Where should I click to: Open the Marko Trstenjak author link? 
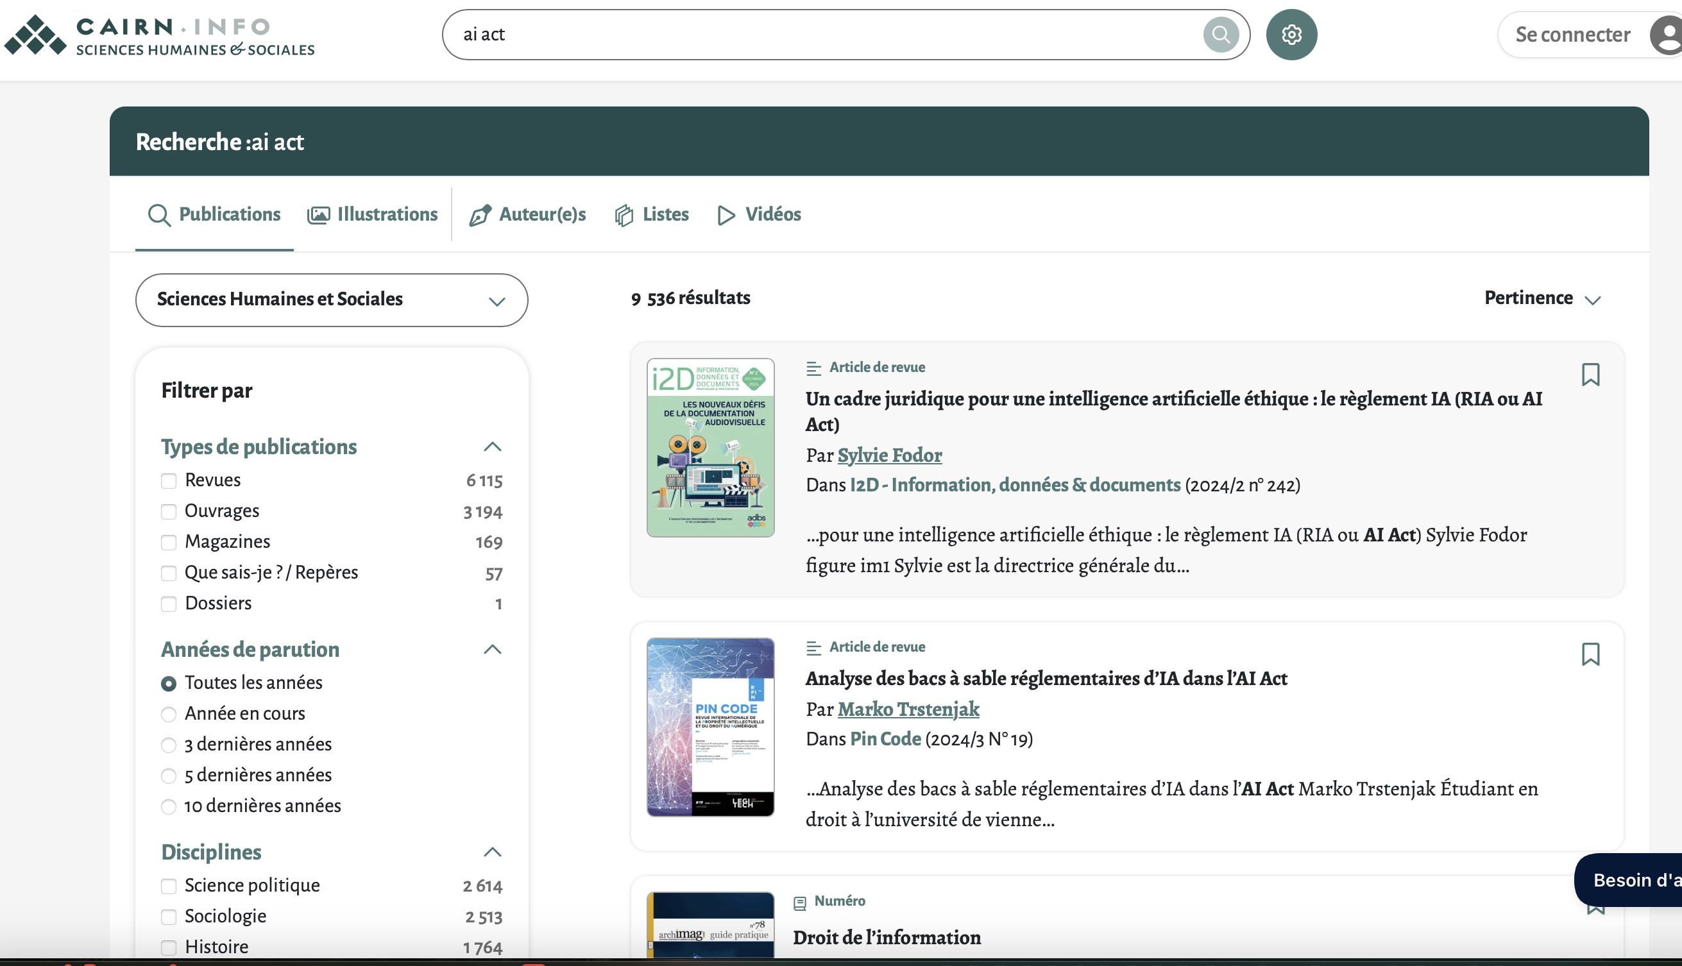point(908,709)
